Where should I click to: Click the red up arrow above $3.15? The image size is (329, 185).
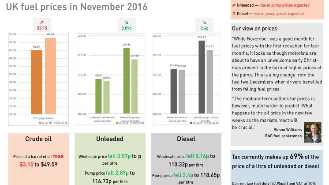tap(42, 22)
